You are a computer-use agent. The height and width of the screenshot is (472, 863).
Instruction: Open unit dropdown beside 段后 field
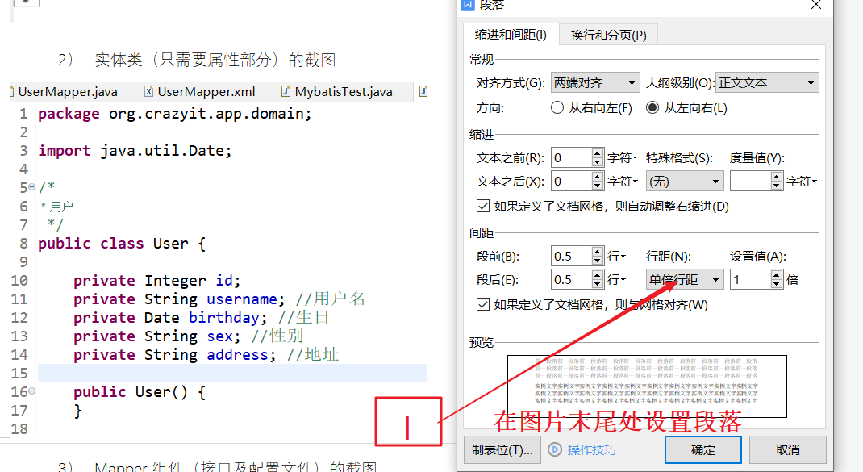616,279
